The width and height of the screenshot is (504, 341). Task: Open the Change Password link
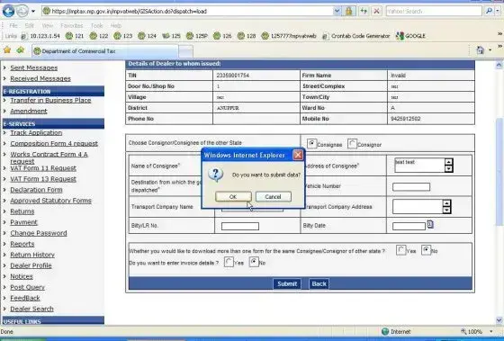[x=39, y=233]
